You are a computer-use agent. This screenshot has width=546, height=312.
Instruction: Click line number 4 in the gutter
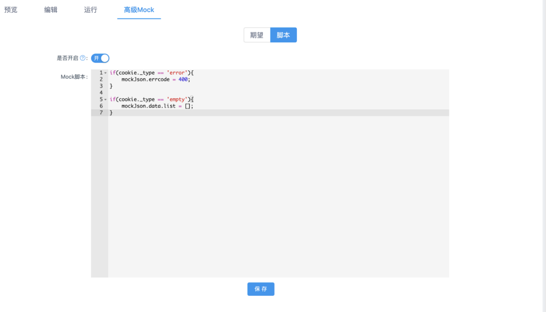click(101, 93)
